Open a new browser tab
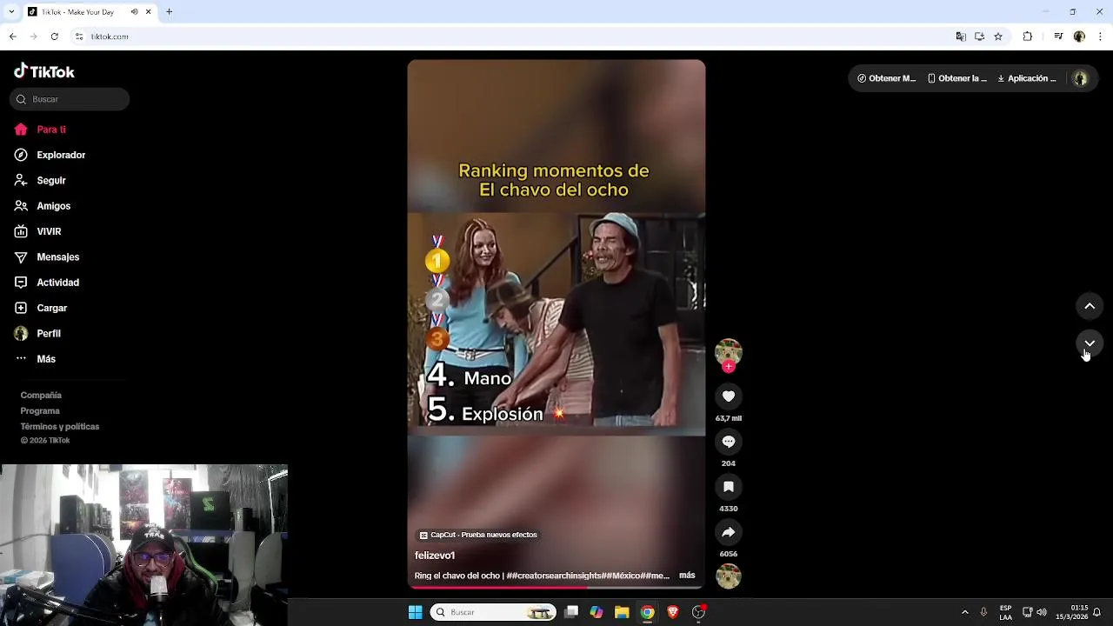 (x=169, y=12)
